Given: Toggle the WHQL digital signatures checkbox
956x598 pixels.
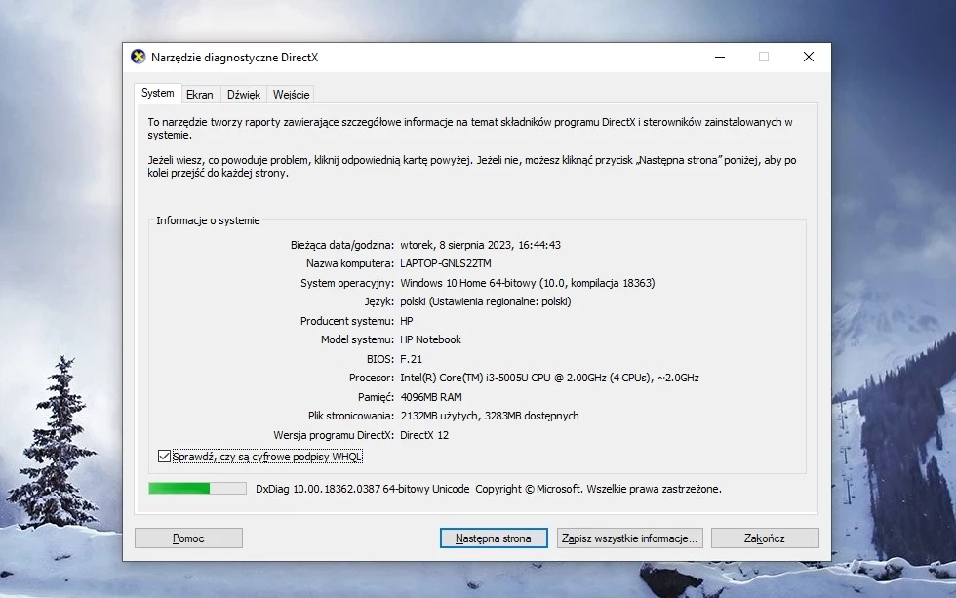Looking at the screenshot, I should [164, 456].
